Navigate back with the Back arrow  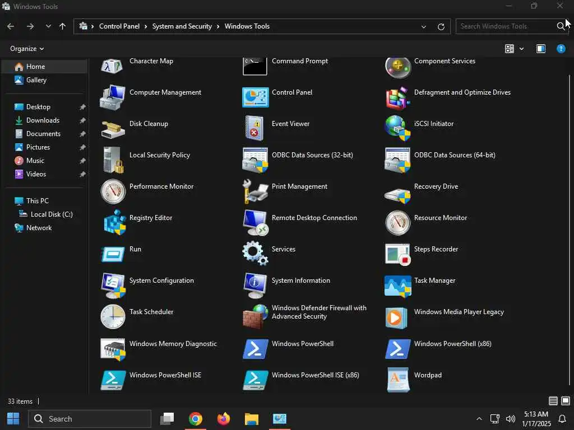click(x=11, y=26)
